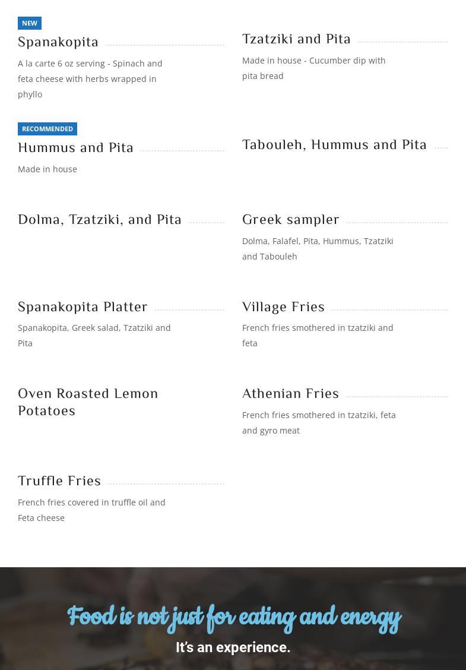The image size is (466, 670).
Task: Click the Tzatziki and Pita heading
Action: [x=296, y=39]
